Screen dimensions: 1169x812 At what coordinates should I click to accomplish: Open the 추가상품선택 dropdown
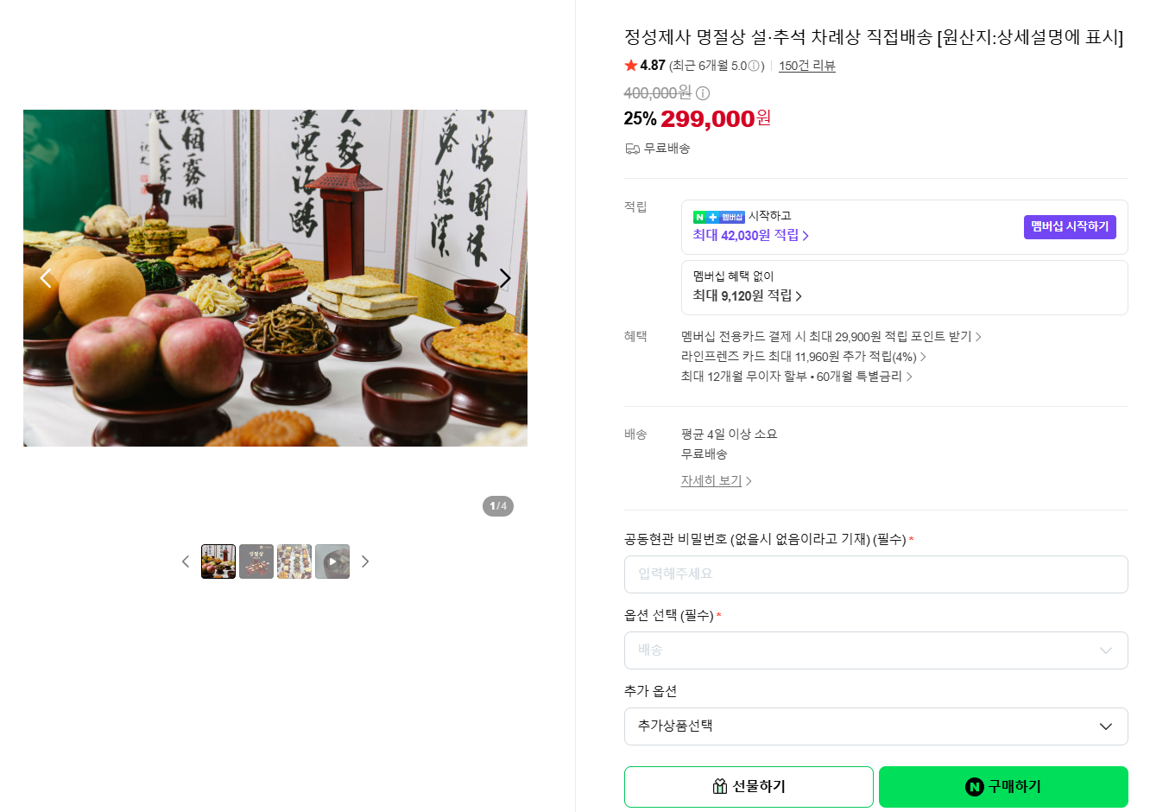point(875,726)
